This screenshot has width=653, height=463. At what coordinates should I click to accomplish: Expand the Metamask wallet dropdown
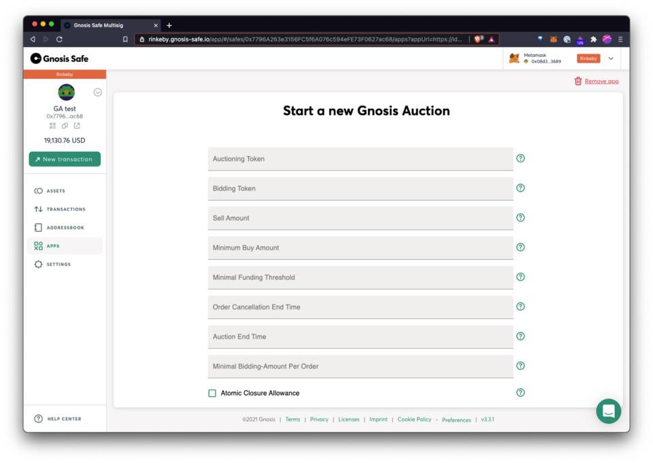point(611,58)
